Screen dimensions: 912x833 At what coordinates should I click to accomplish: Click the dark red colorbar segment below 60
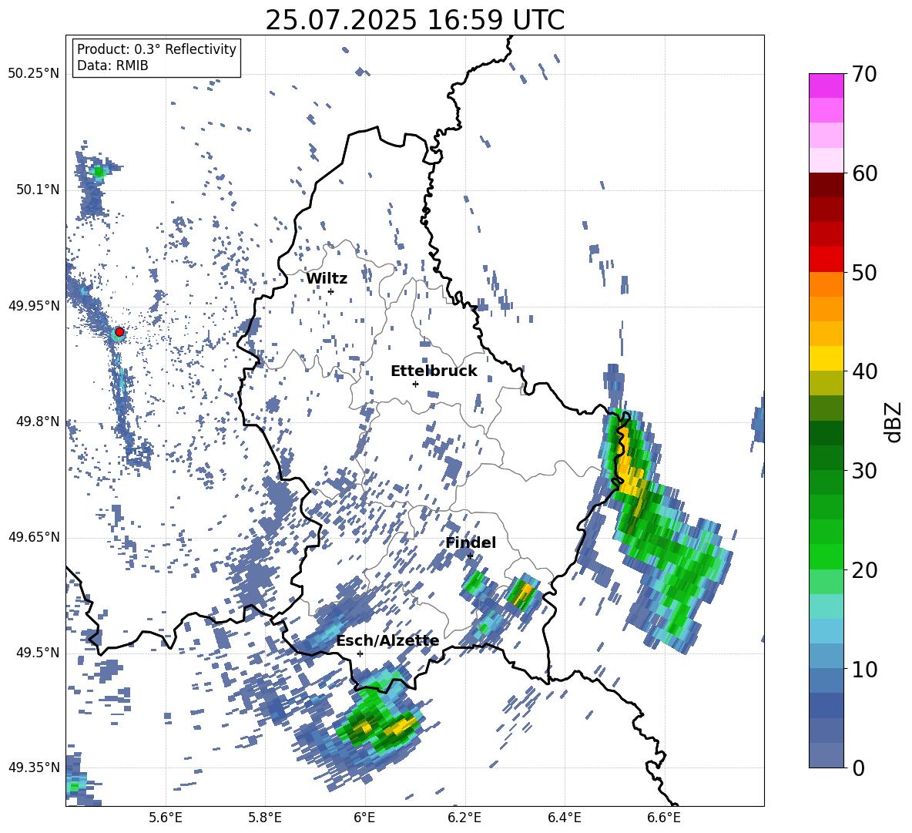[826, 186]
